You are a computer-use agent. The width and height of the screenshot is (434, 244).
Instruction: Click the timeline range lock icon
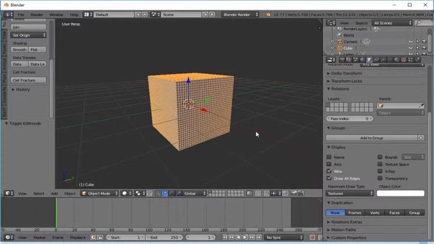(x=100, y=237)
